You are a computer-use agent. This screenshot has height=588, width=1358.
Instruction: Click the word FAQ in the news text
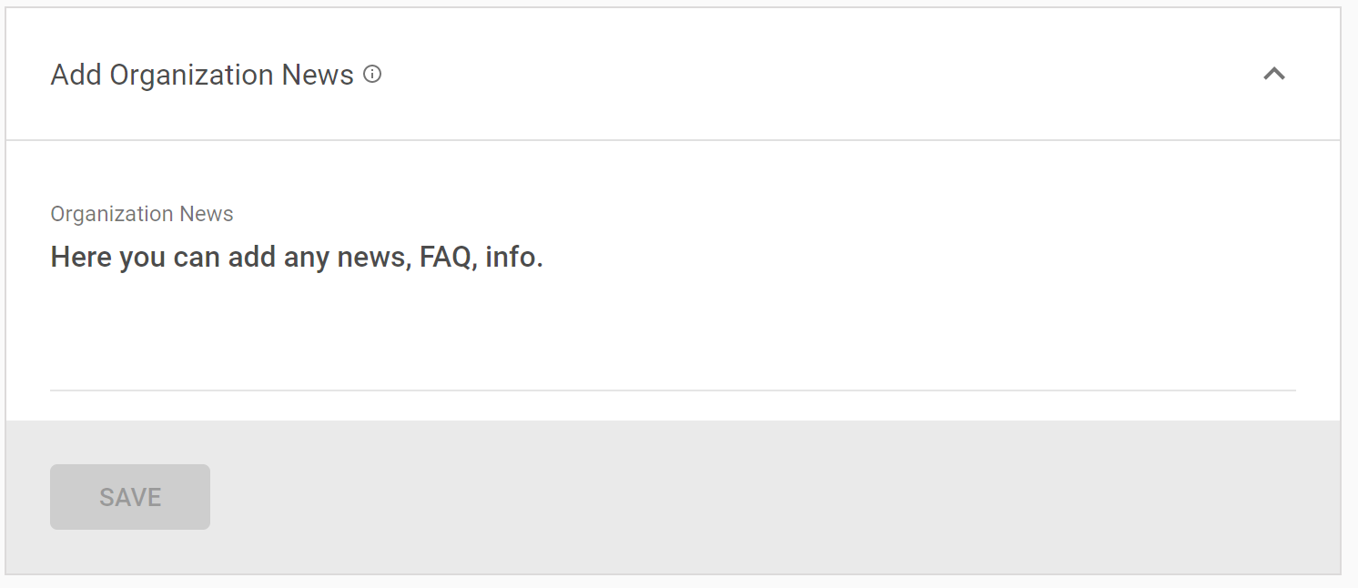click(x=445, y=258)
